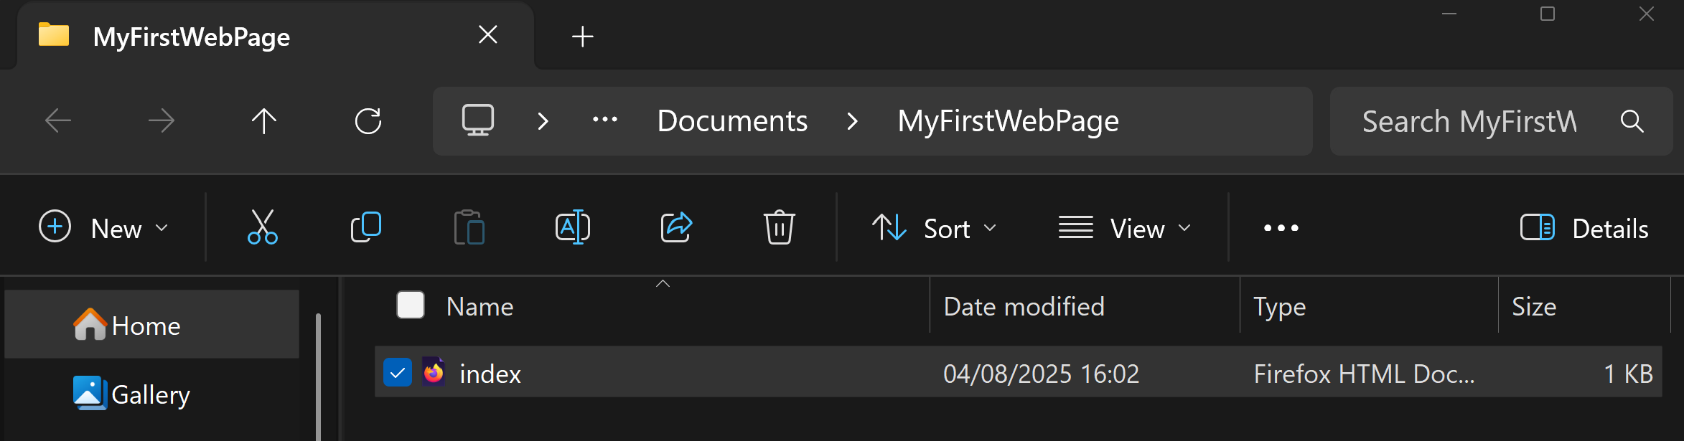Refresh the folder view
The image size is (1684, 441).
tap(368, 120)
